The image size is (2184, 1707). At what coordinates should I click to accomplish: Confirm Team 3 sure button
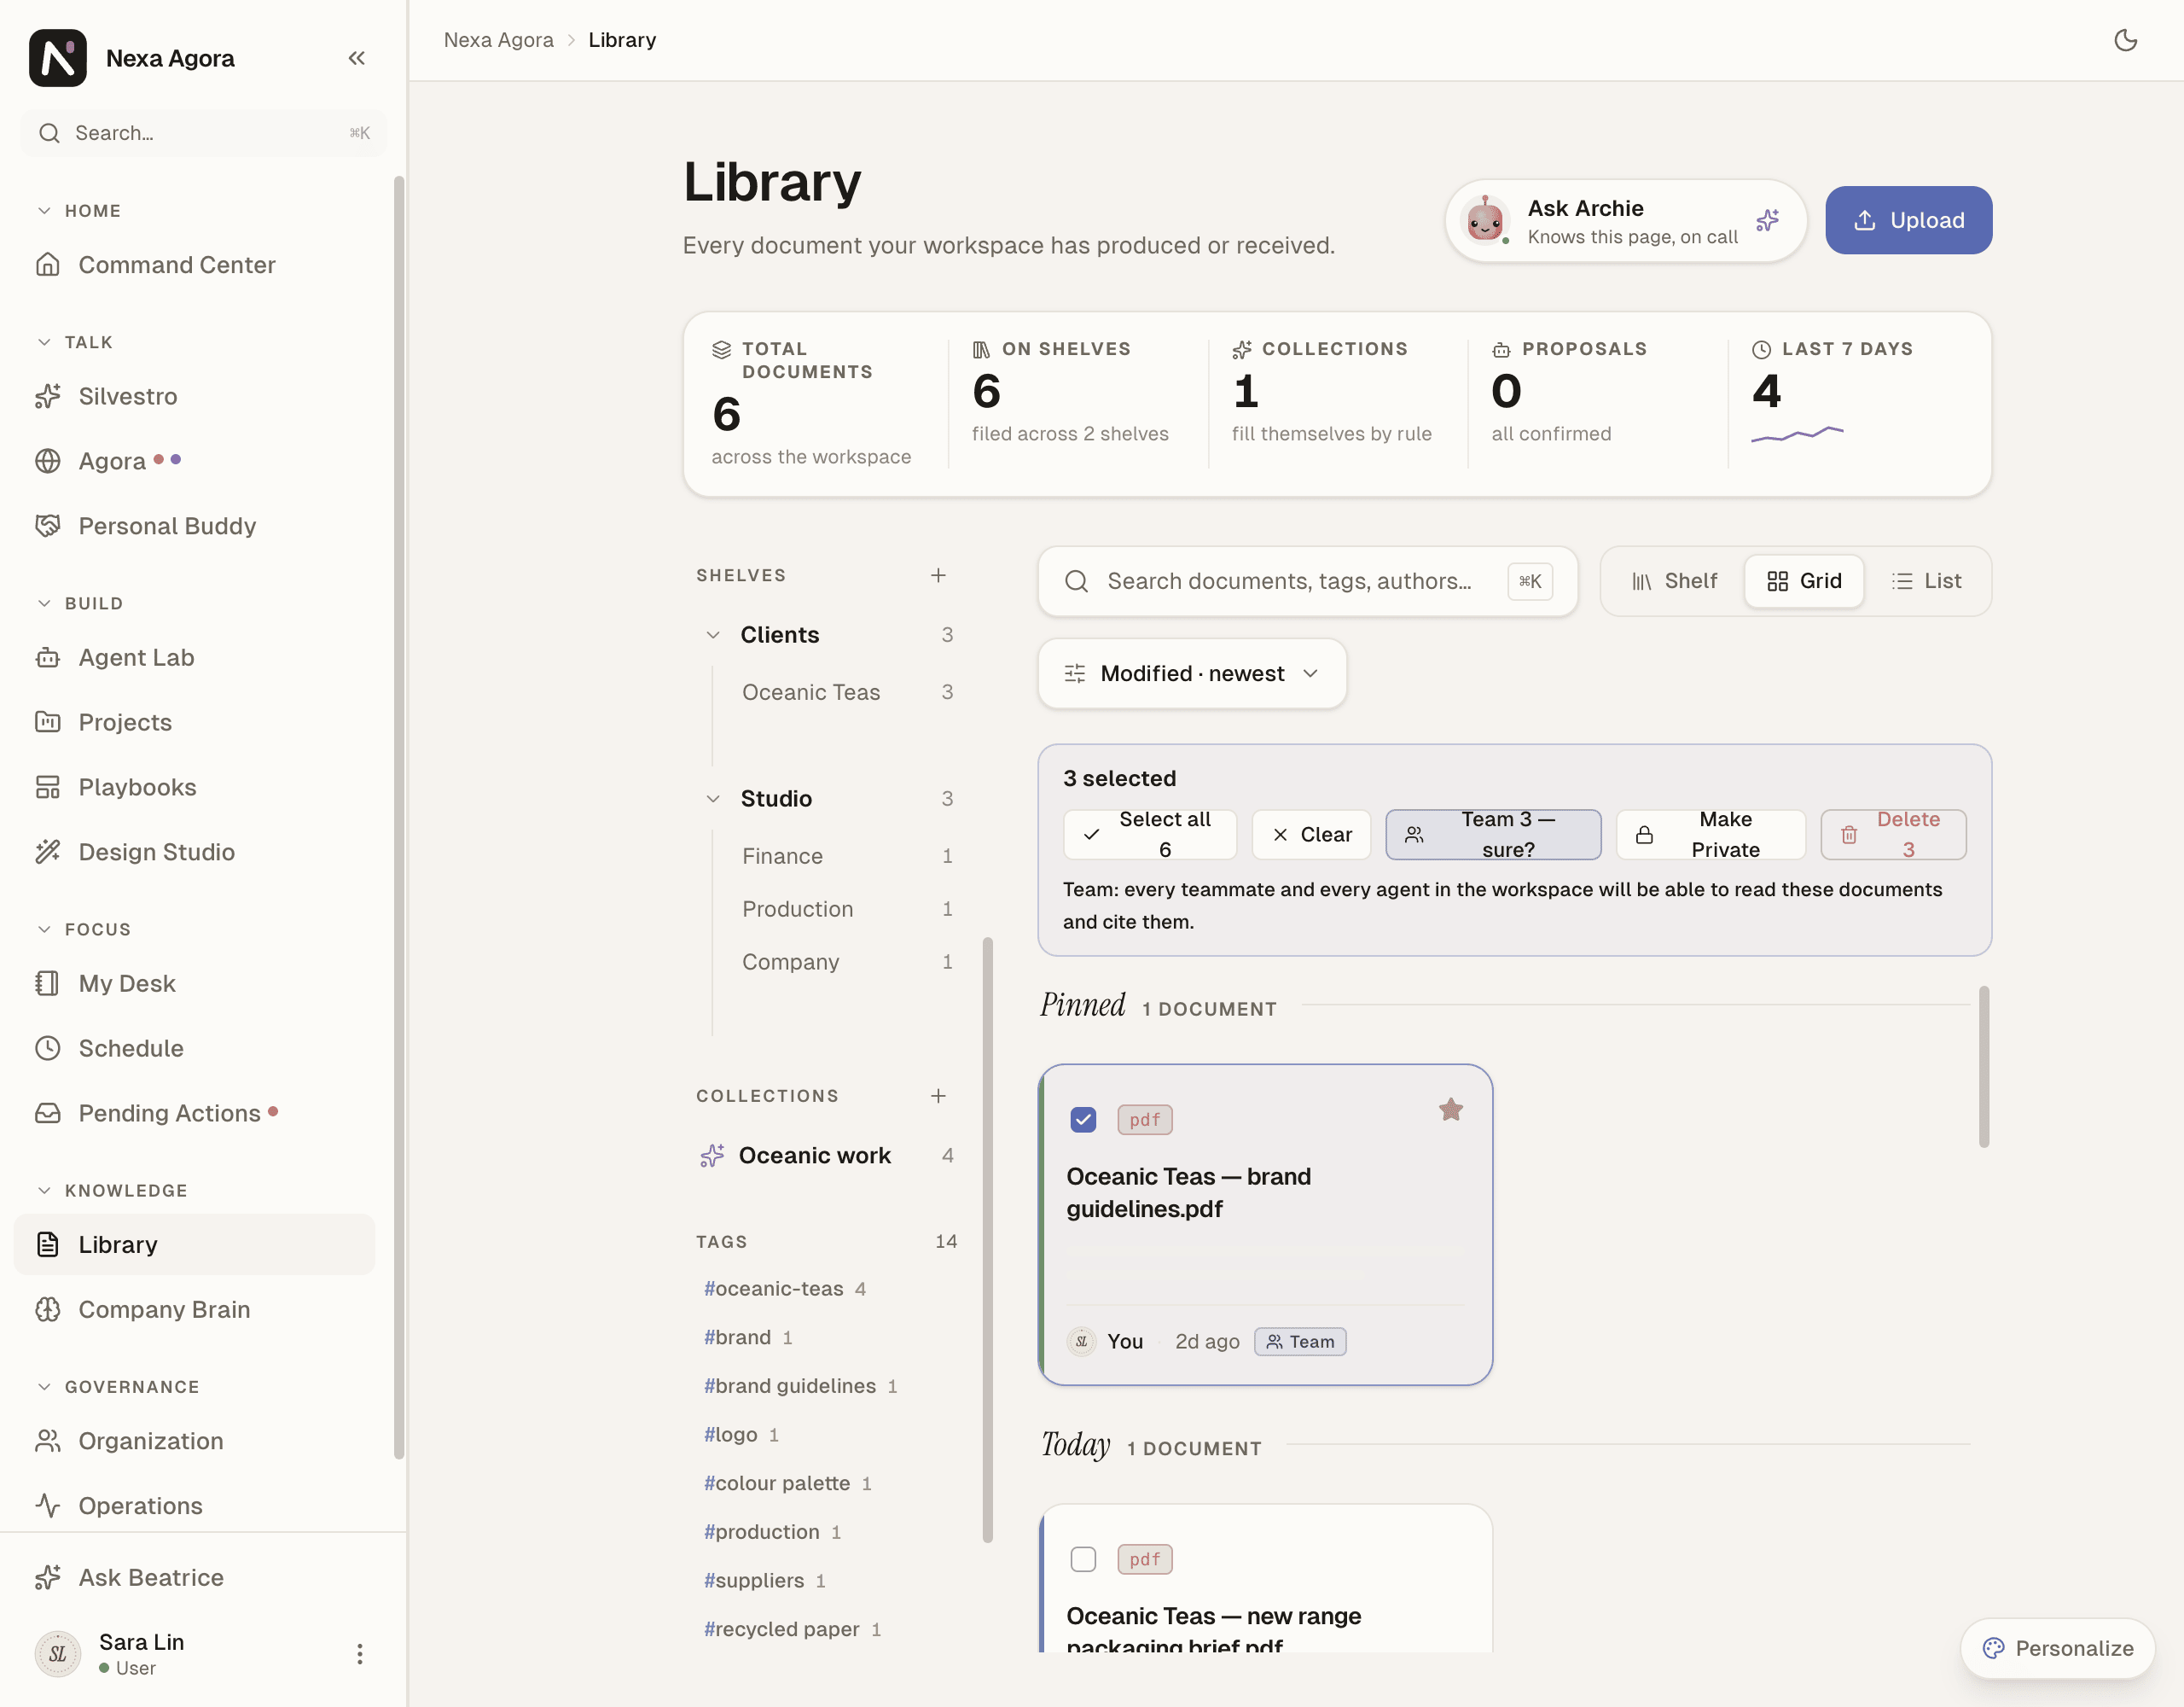(x=1493, y=835)
